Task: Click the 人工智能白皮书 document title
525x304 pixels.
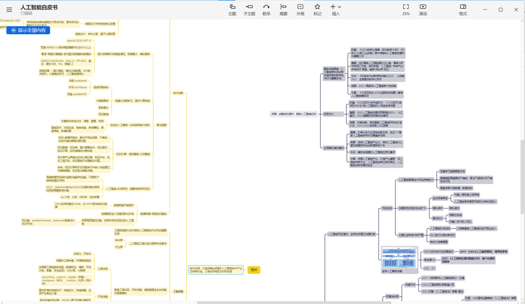Action: pyautogui.click(x=39, y=7)
